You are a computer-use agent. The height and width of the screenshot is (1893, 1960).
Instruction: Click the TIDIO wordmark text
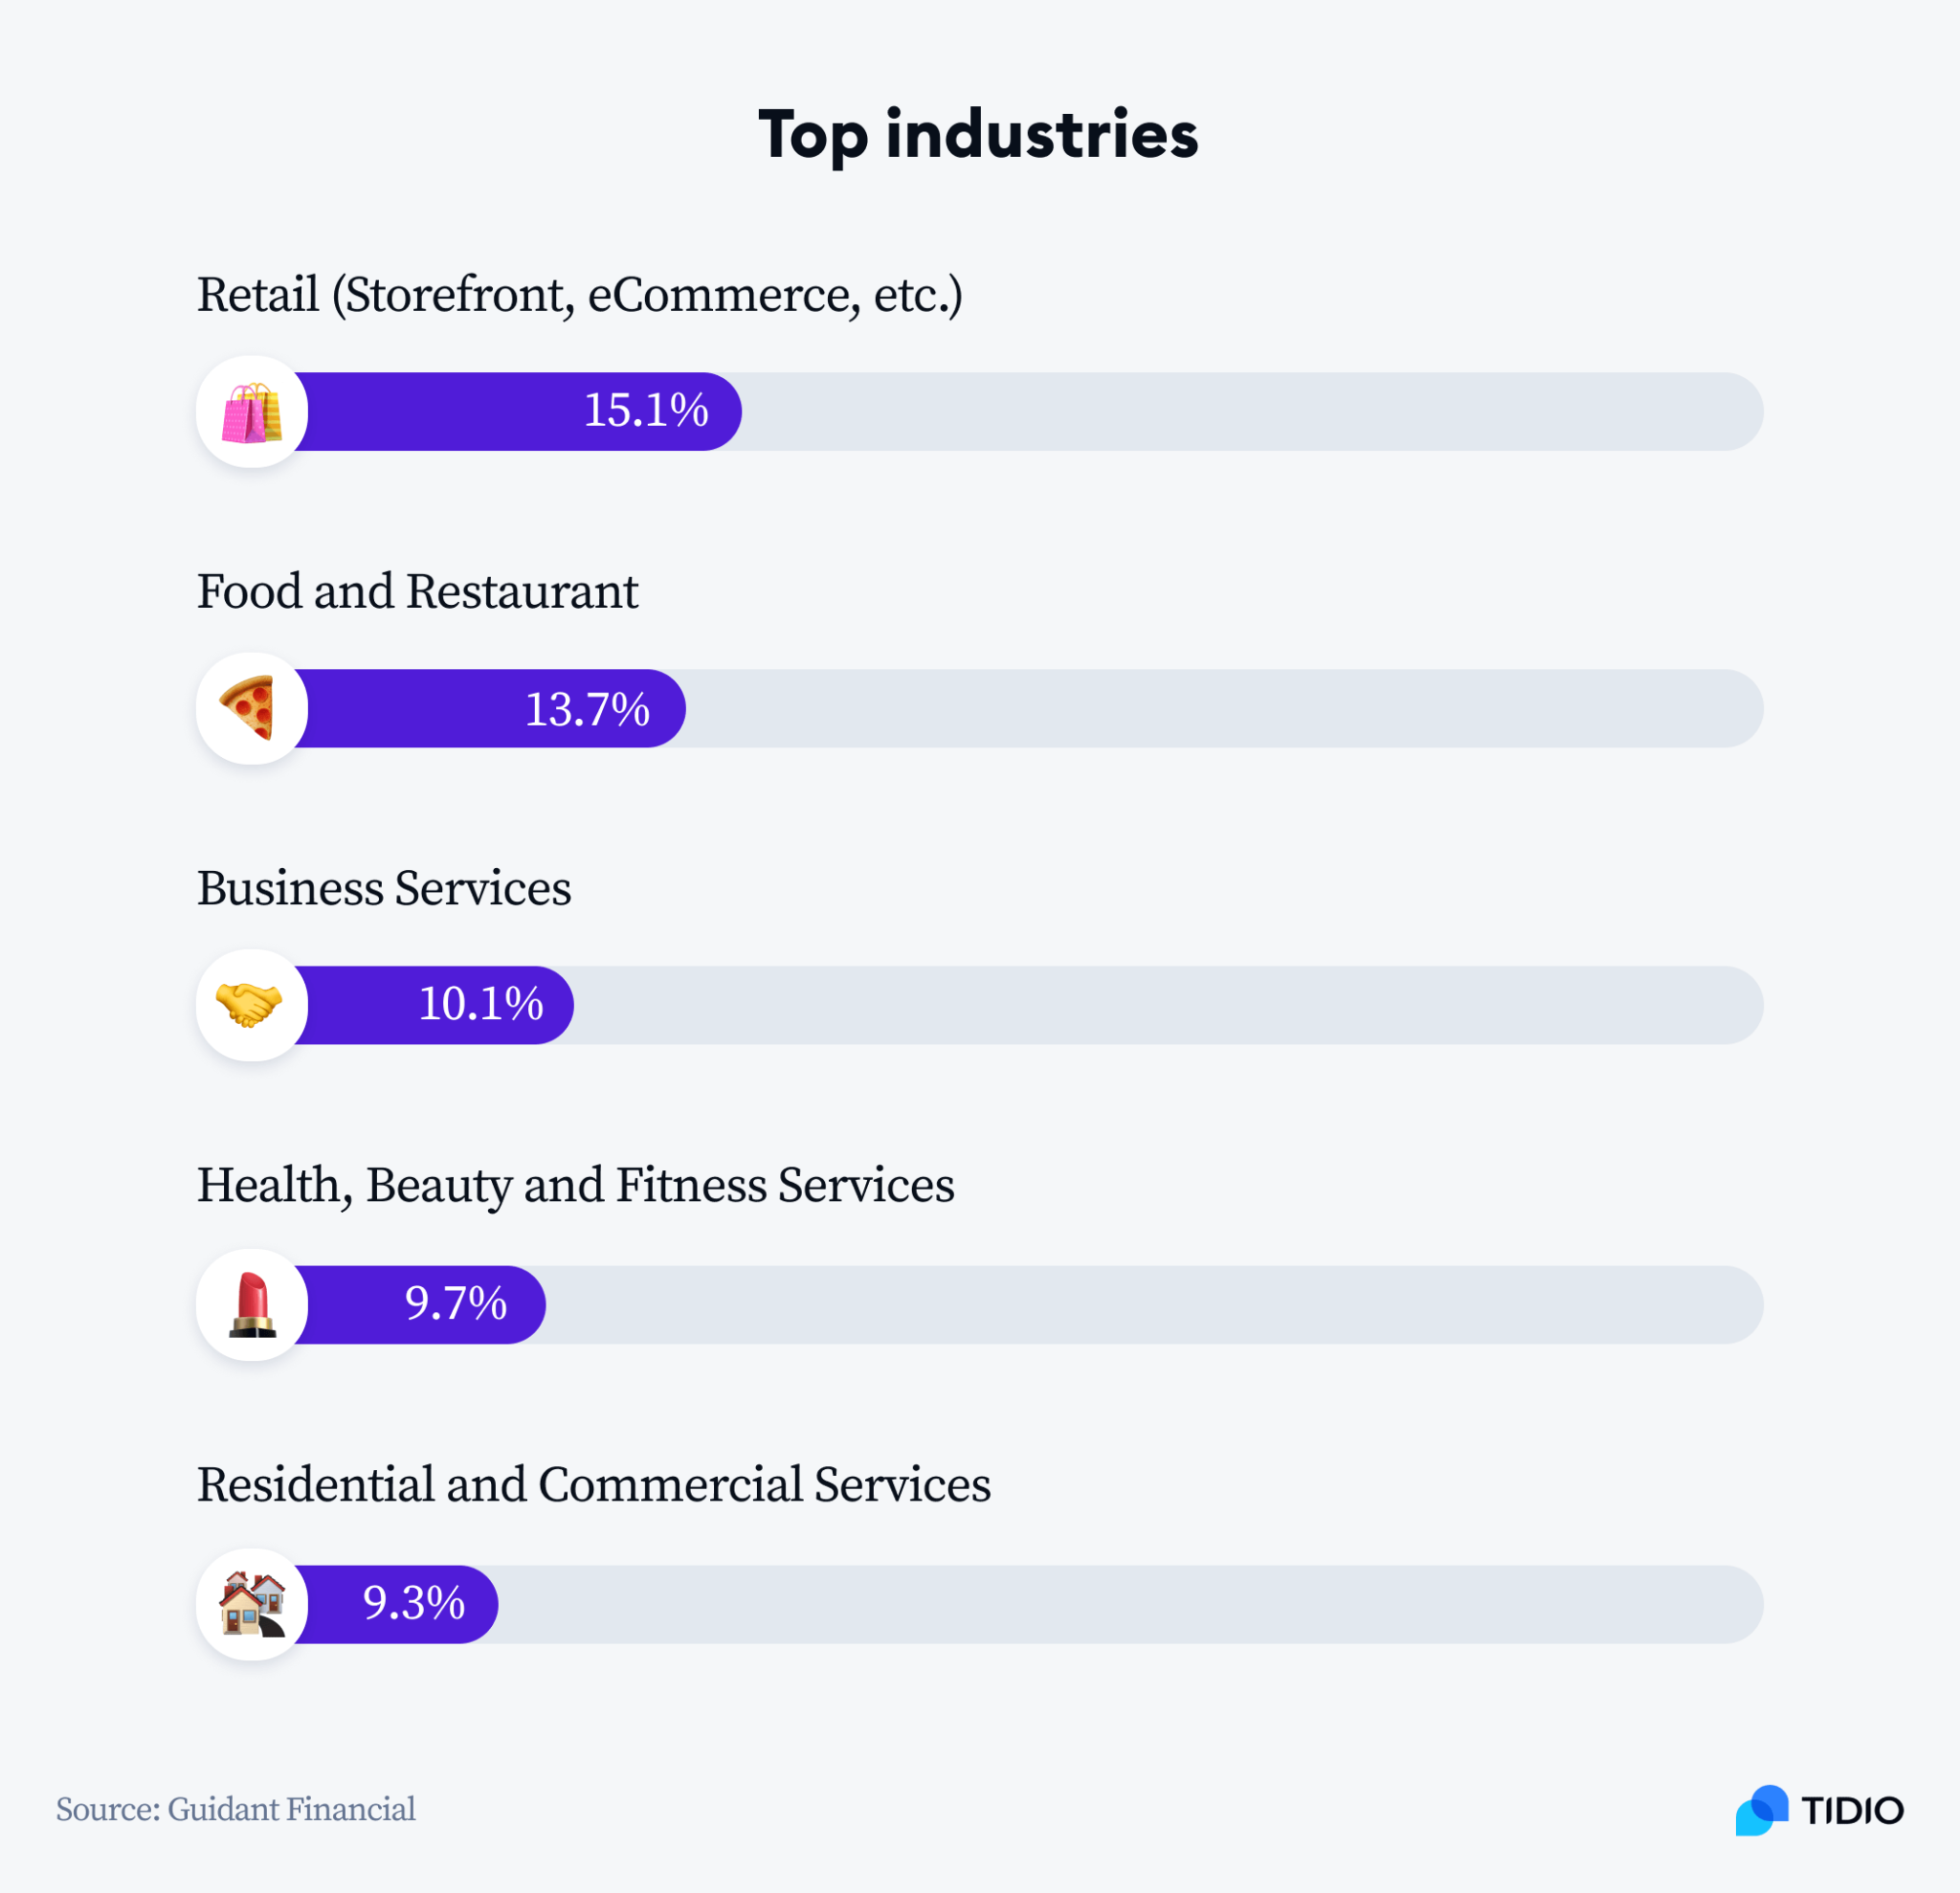[1852, 1810]
